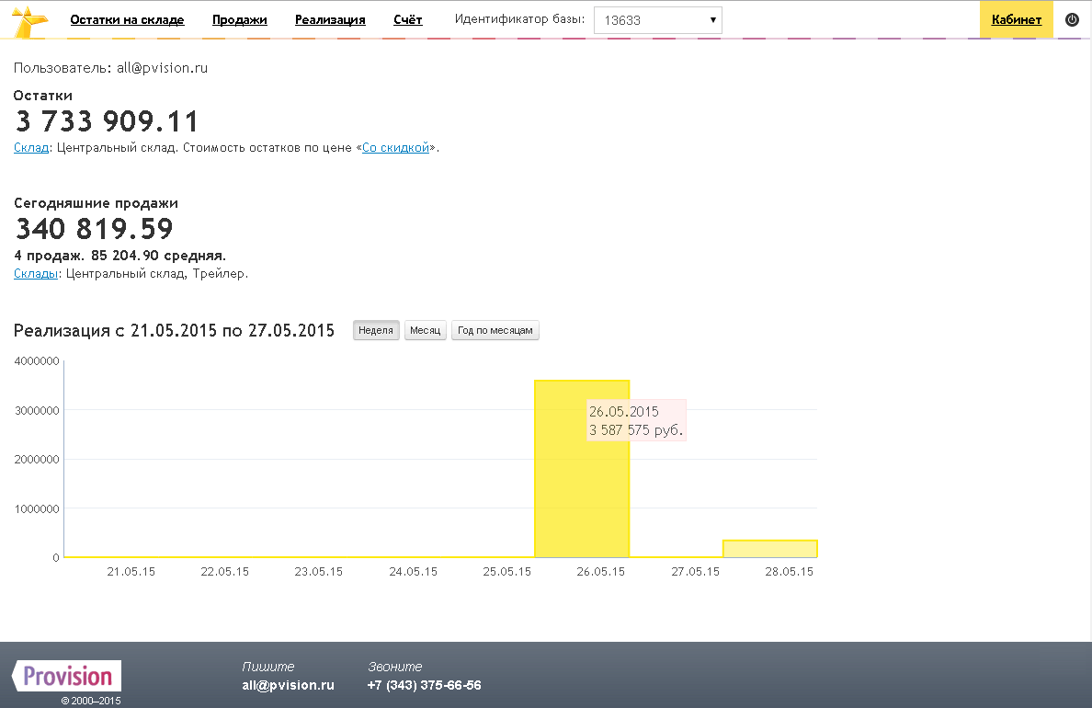Click the chart tooltip showing 3 587 575 руб.
This screenshot has width=1092, height=708.
pos(636,420)
